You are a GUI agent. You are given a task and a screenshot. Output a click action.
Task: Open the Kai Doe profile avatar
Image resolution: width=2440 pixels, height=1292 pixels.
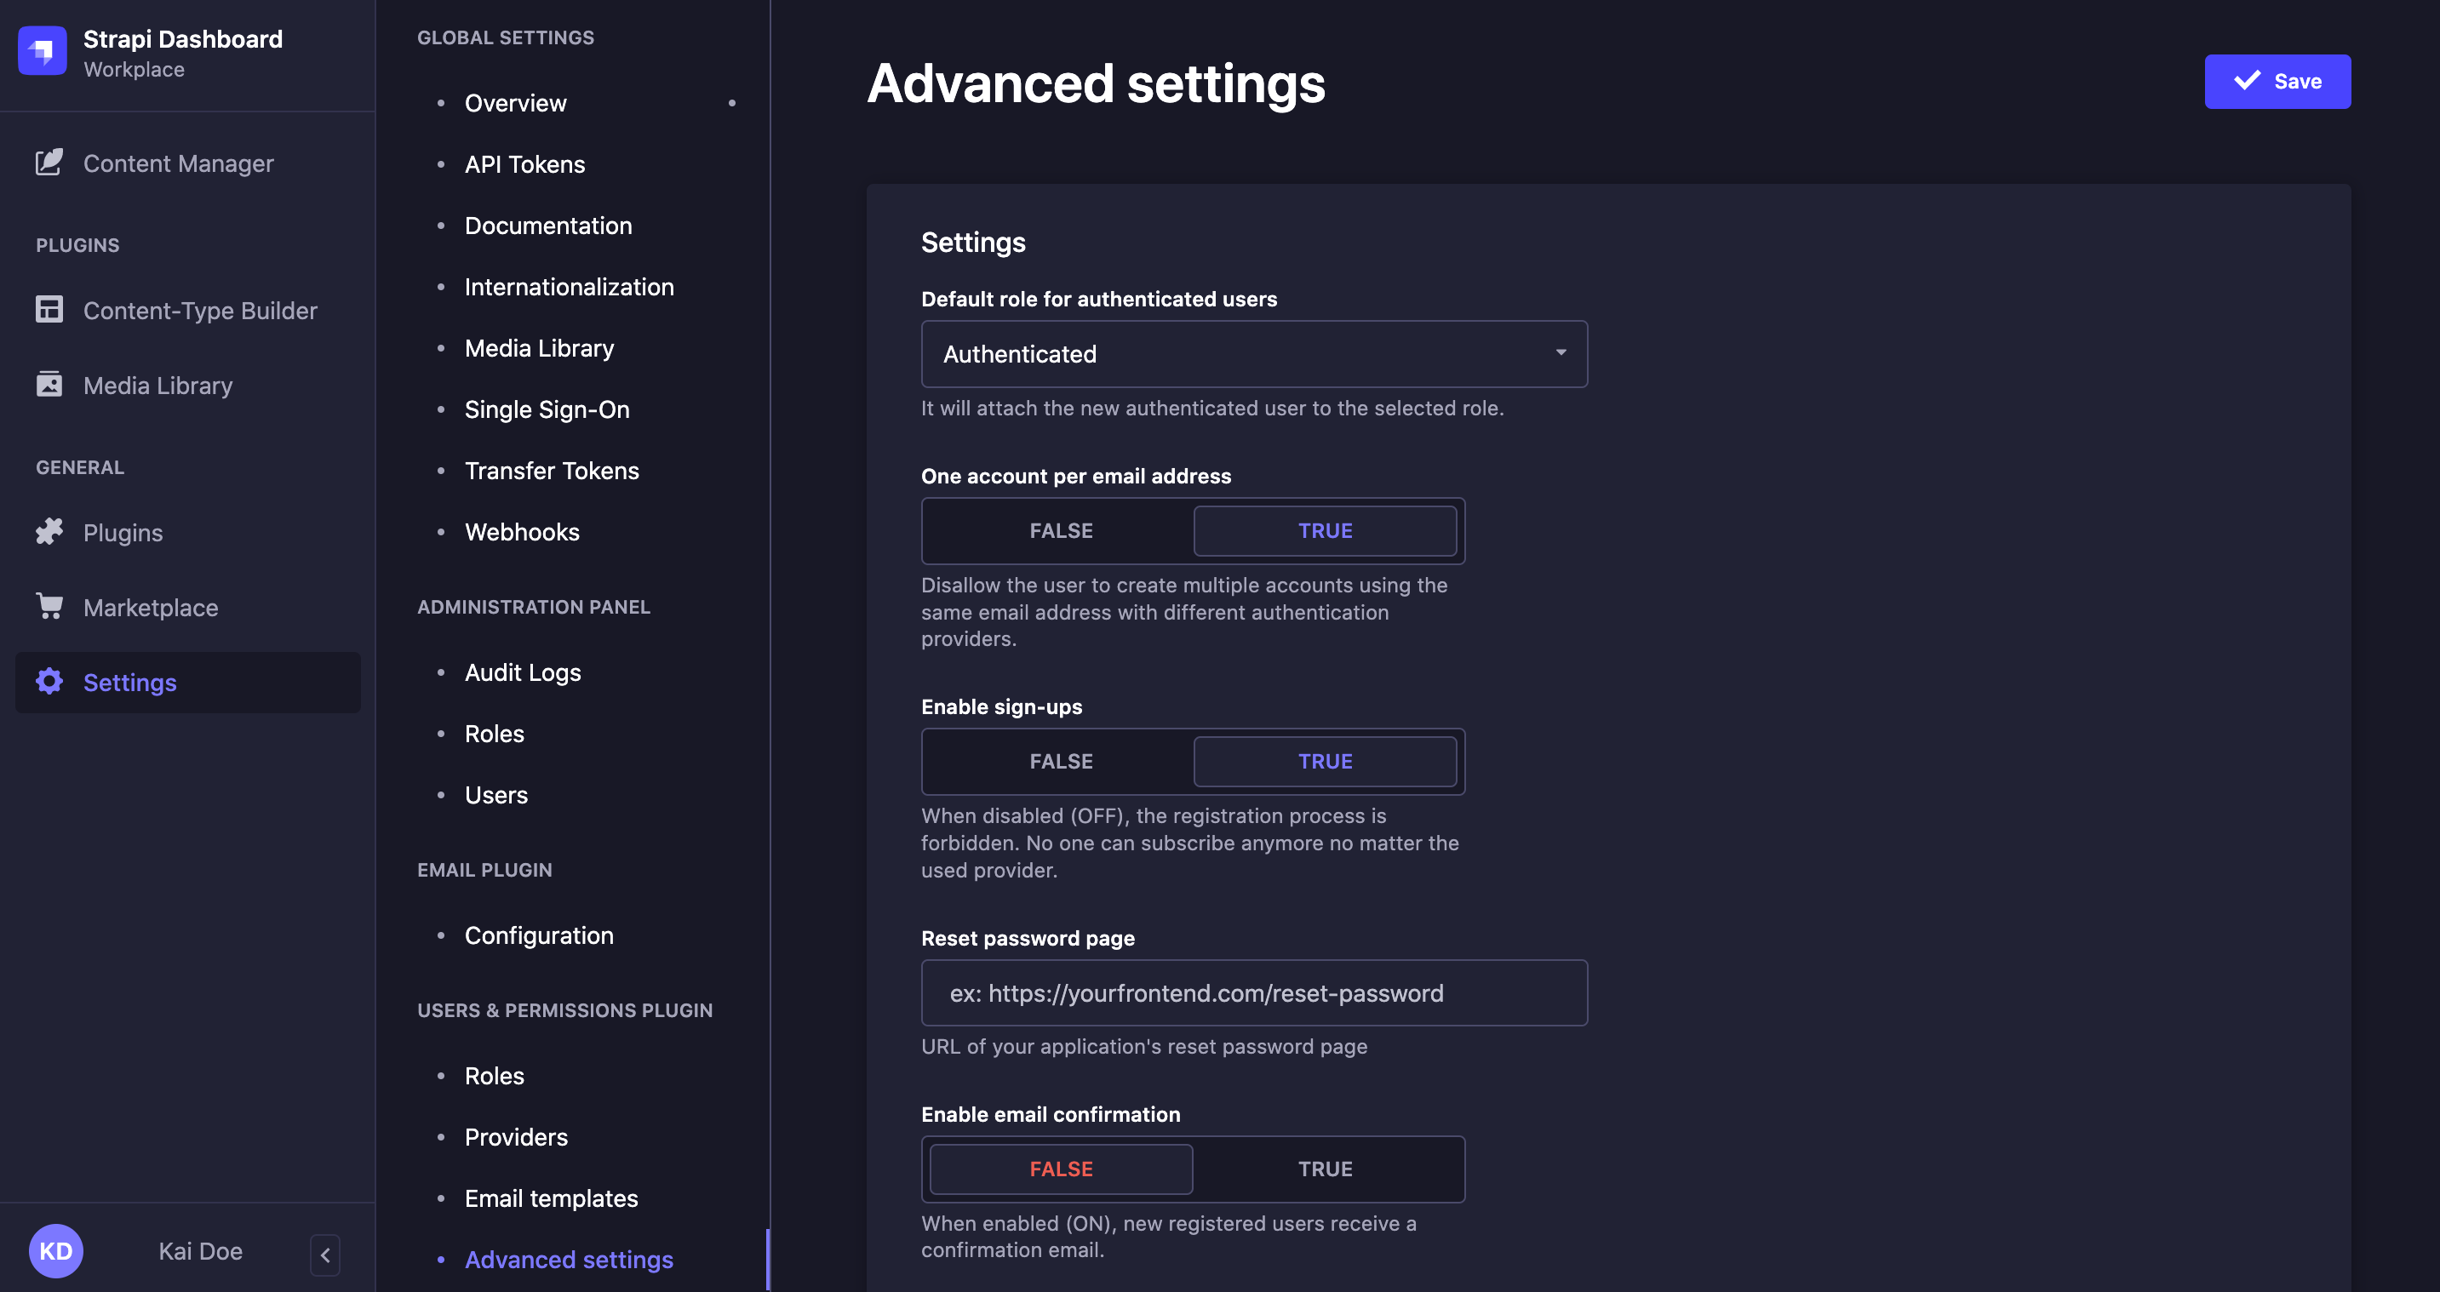point(56,1250)
